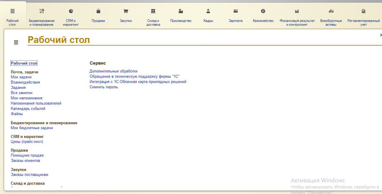
Task: Open Напоминания пользователей
Action: [36, 103]
